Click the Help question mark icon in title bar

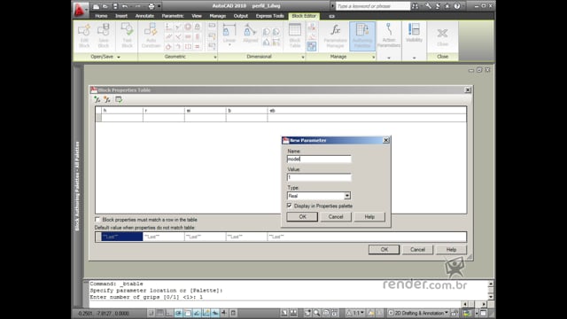(x=457, y=6)
